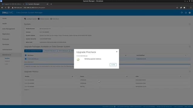Open the Last Modified column dropdown
Image resolution: width=193 pixels, height=108 pixels.
[185, 55]
